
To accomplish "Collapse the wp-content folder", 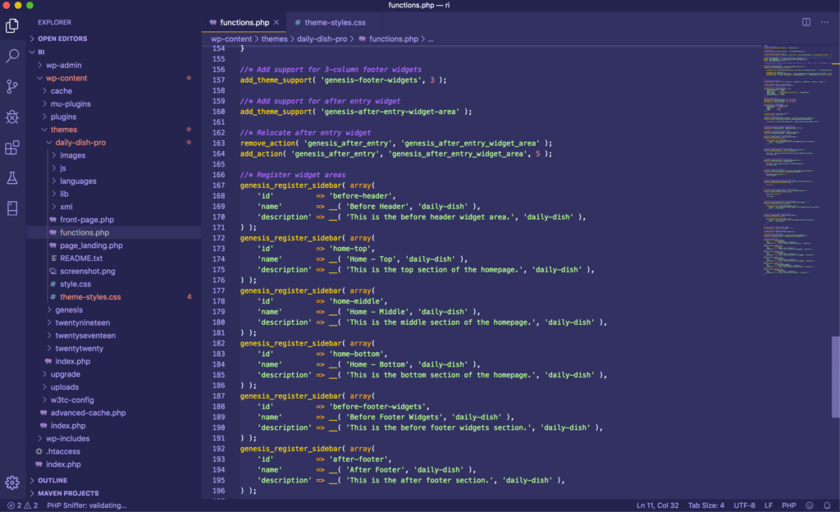I will pos(66,78).
